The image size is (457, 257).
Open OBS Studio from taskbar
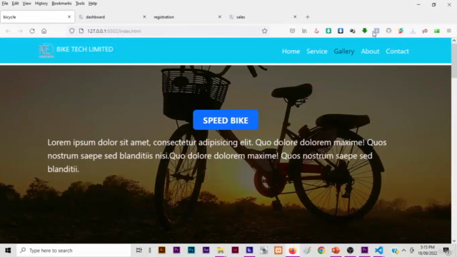[350, 251]
